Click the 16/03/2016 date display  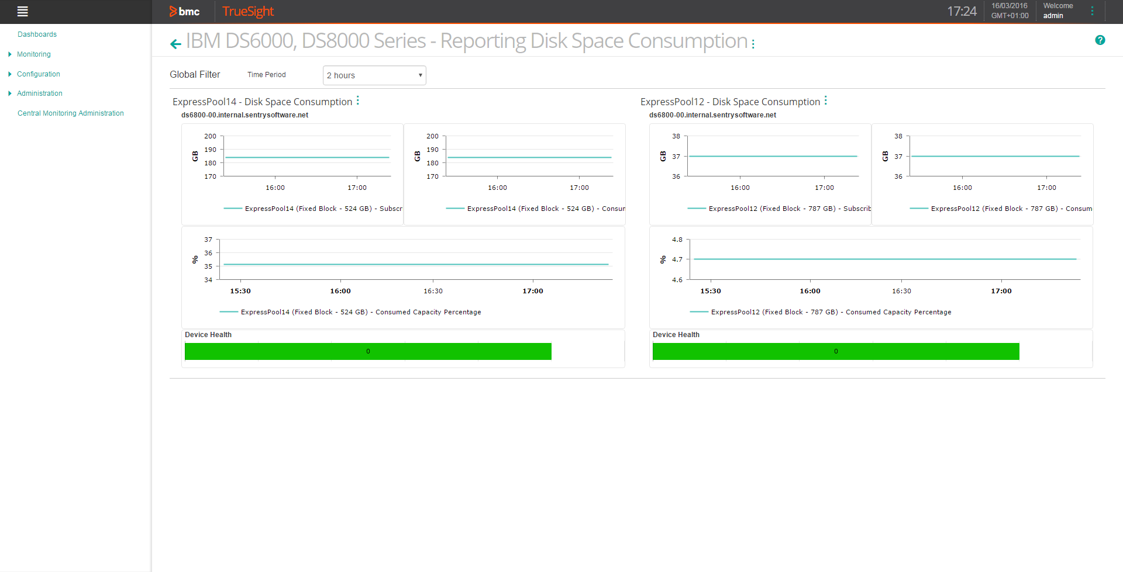[1009, 6]
